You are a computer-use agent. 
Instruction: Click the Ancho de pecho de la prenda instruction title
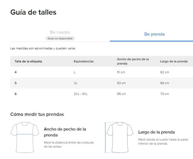click(65, 132)
